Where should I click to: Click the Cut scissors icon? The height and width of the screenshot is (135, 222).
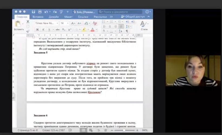point(28,22)
